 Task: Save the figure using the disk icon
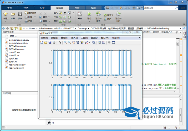pos(50,42)
